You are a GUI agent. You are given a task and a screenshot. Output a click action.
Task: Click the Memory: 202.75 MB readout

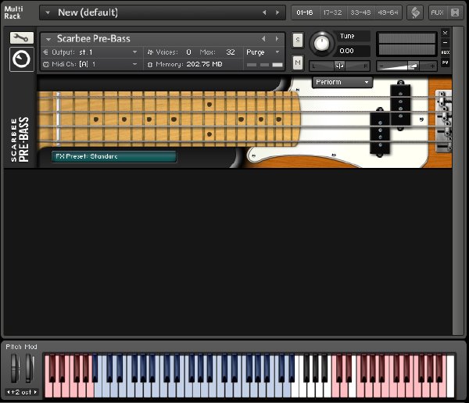(x=185, y=64)
